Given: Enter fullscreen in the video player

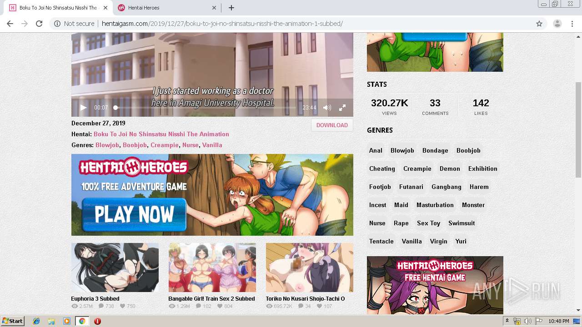Looking at the screenshot, I should coord(342,108).
